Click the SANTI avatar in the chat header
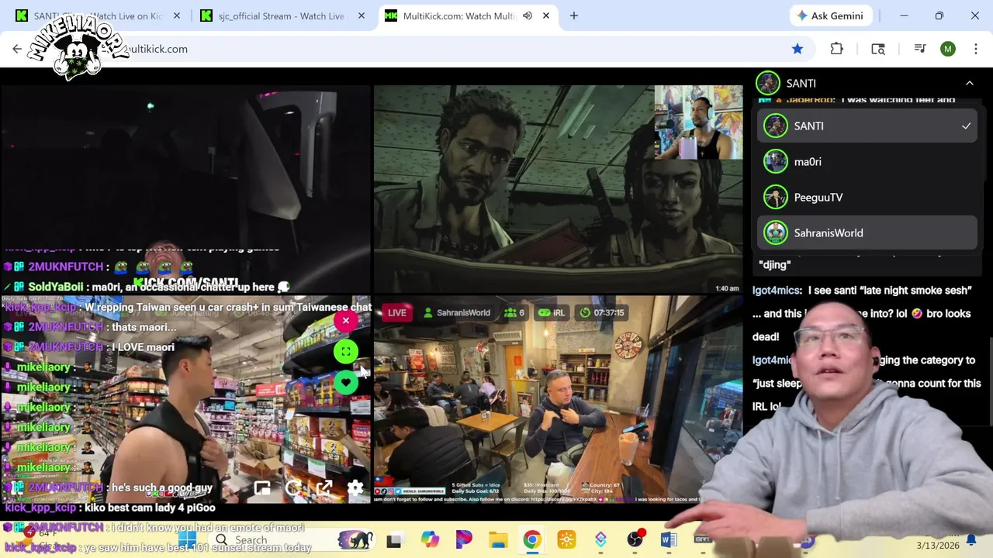This screenshot has width=993, height=558. pos(768,83)
